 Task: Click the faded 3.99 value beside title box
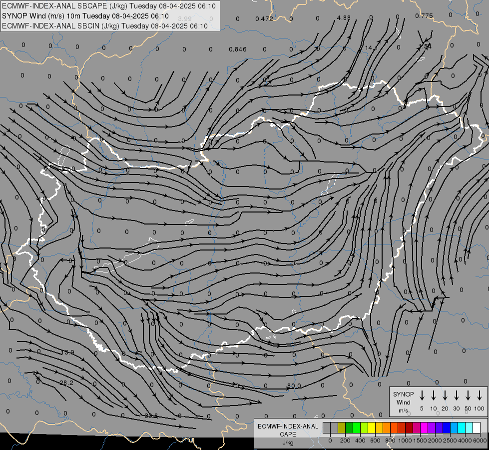point(185,19)
